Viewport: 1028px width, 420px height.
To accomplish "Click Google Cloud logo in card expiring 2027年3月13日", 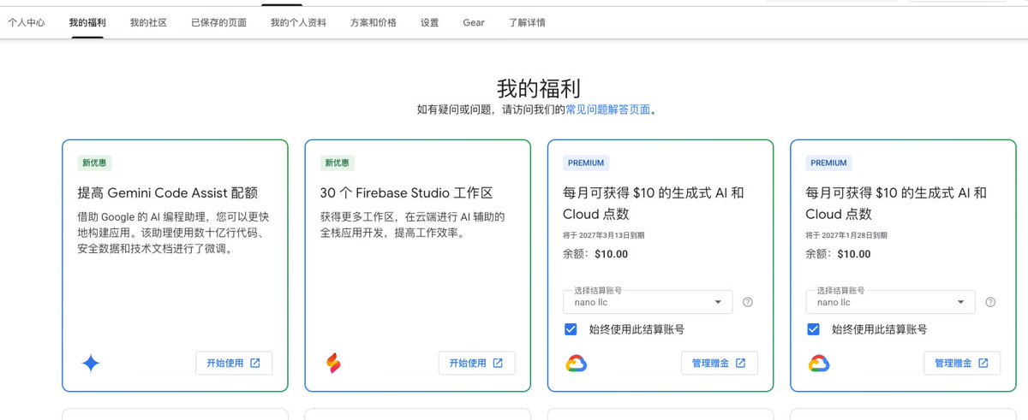I will pos(576,364).
